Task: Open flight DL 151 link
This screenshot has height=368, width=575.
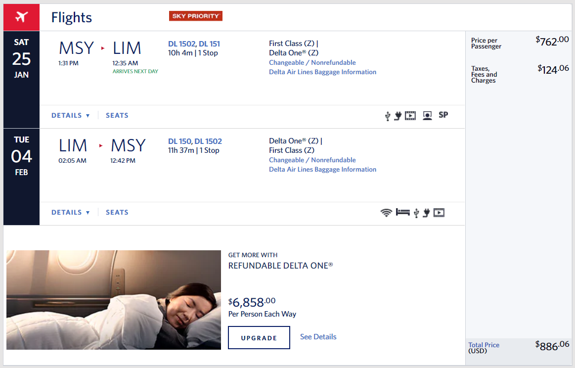Action: coord(210,44)
